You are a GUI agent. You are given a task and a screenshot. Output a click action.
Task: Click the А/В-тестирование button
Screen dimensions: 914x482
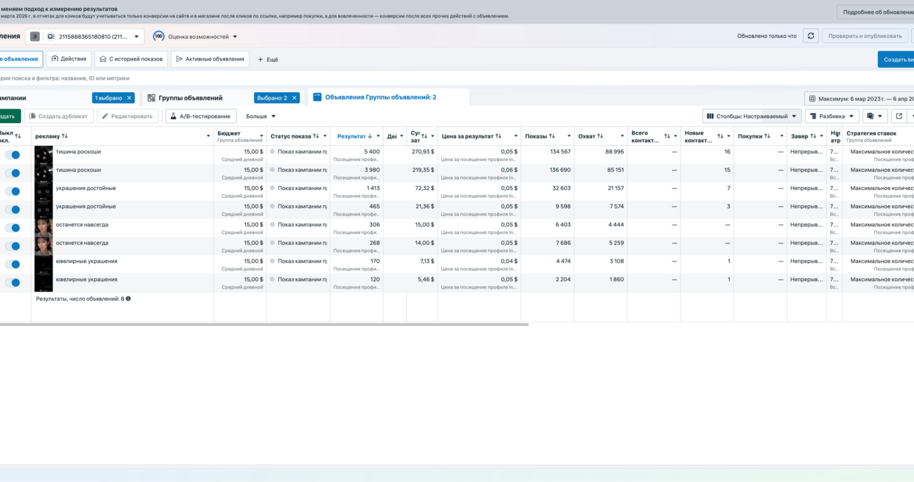[x=201, y=116]
